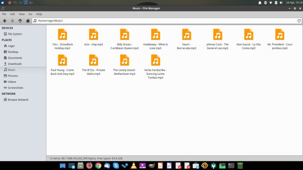The image size is (303, 170).
Task: Open roger home in Places
Action: coord(23,46)
